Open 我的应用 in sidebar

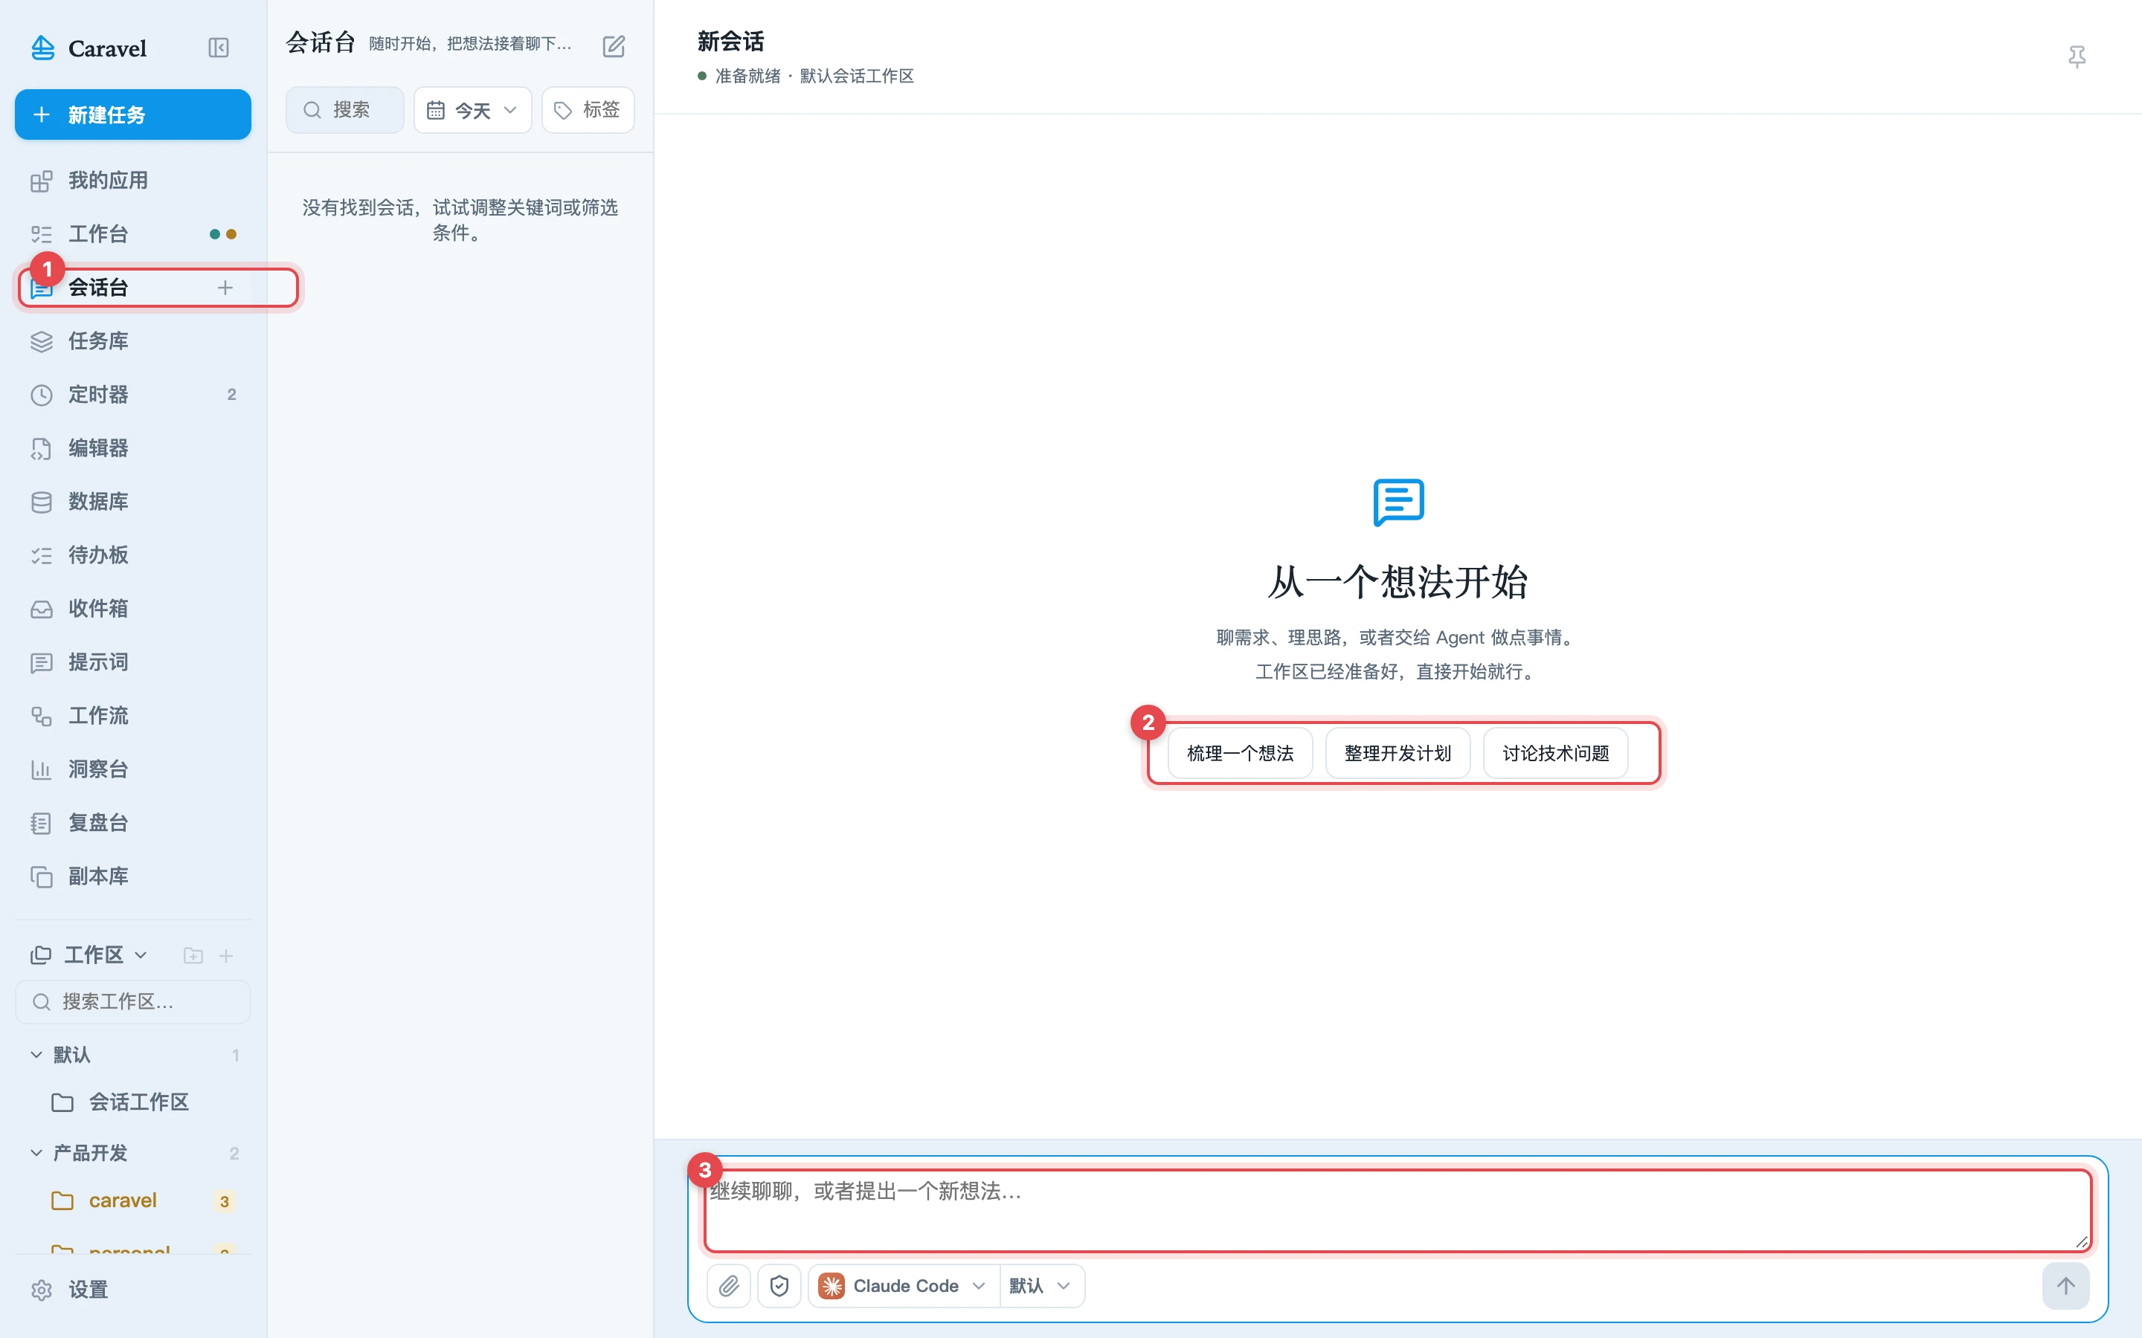[133, 181]
